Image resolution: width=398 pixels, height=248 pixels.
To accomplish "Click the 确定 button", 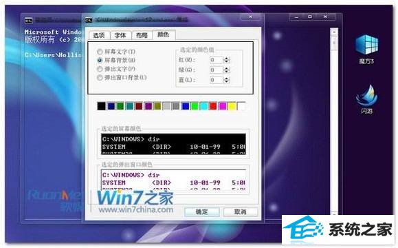I will pos(202,212).
